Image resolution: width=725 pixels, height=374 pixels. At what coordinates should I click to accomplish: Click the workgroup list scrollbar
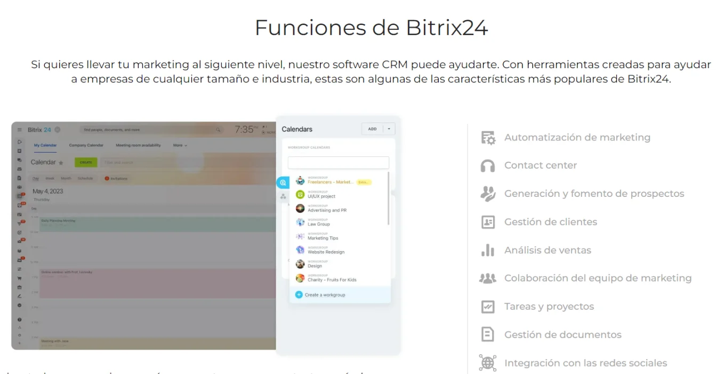(x=389, y=198)
